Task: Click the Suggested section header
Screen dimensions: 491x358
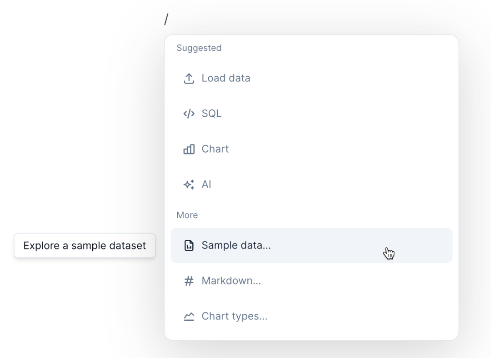Action: pos(199,48)
